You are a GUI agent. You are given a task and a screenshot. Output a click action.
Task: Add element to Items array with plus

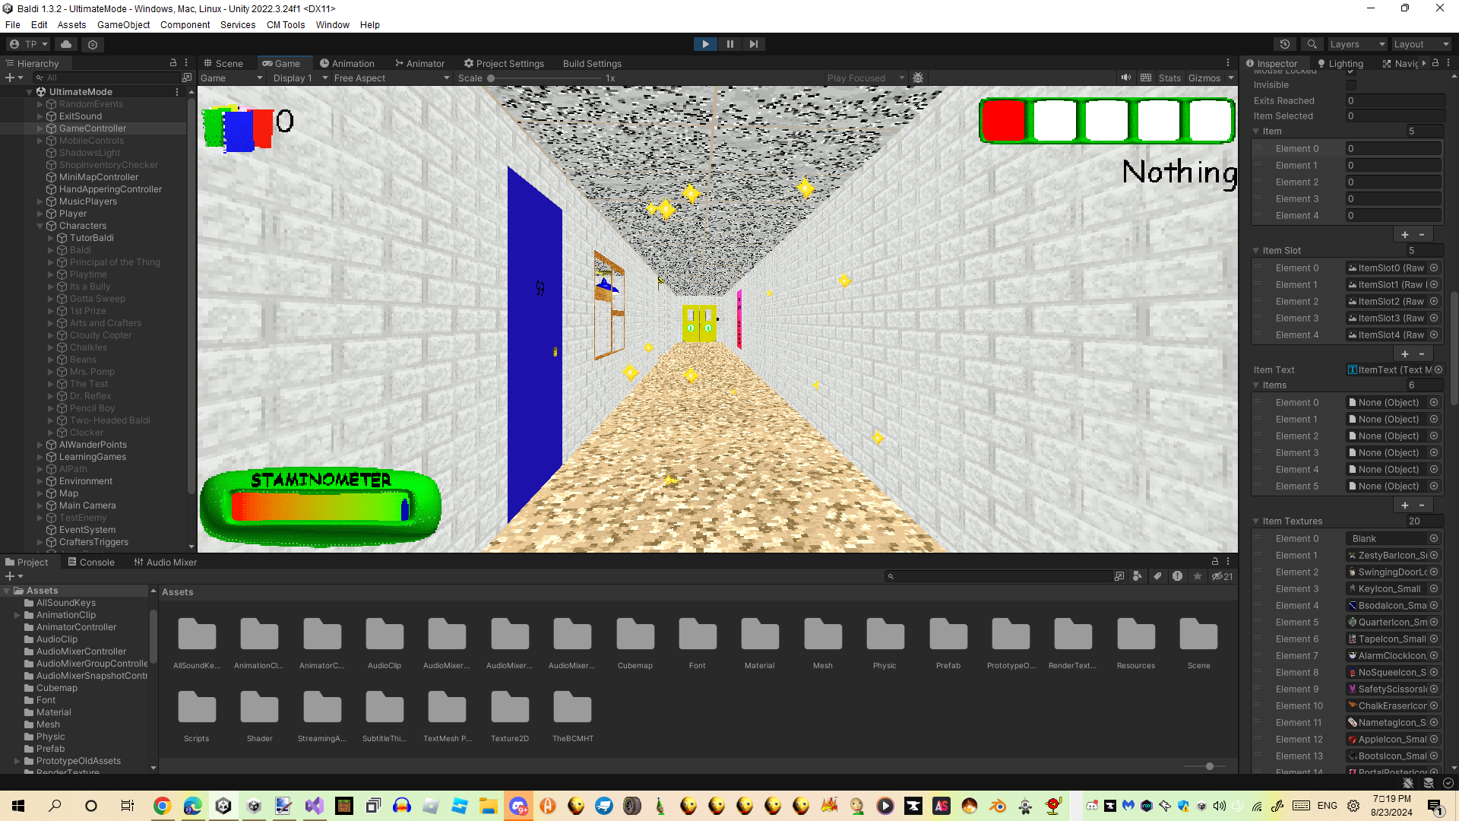[1405, 506]
